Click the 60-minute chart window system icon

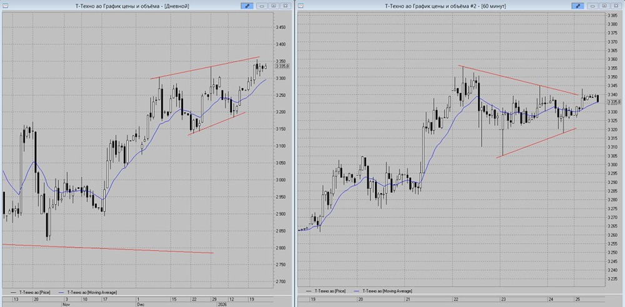(x=301, y=6)
